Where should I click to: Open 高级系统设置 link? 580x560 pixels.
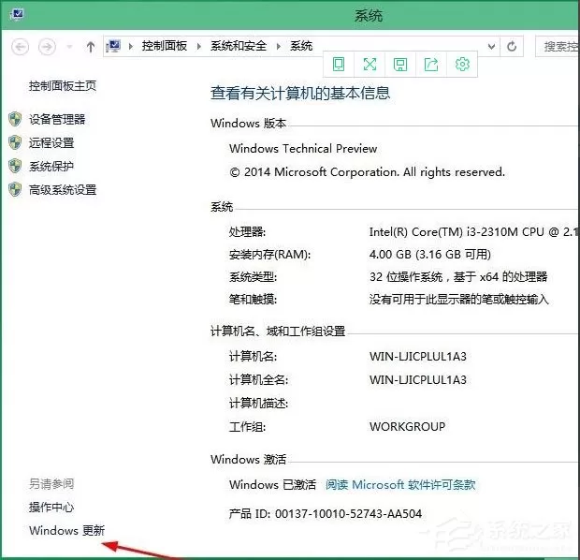tap(63, 190)
